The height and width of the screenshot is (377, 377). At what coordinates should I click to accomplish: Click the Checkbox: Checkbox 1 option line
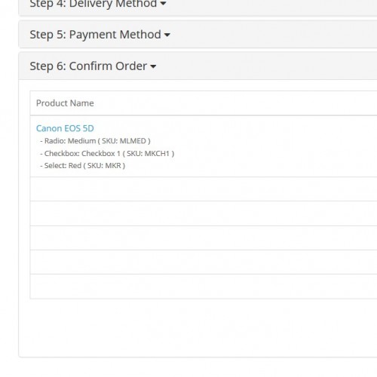[107, 153]
